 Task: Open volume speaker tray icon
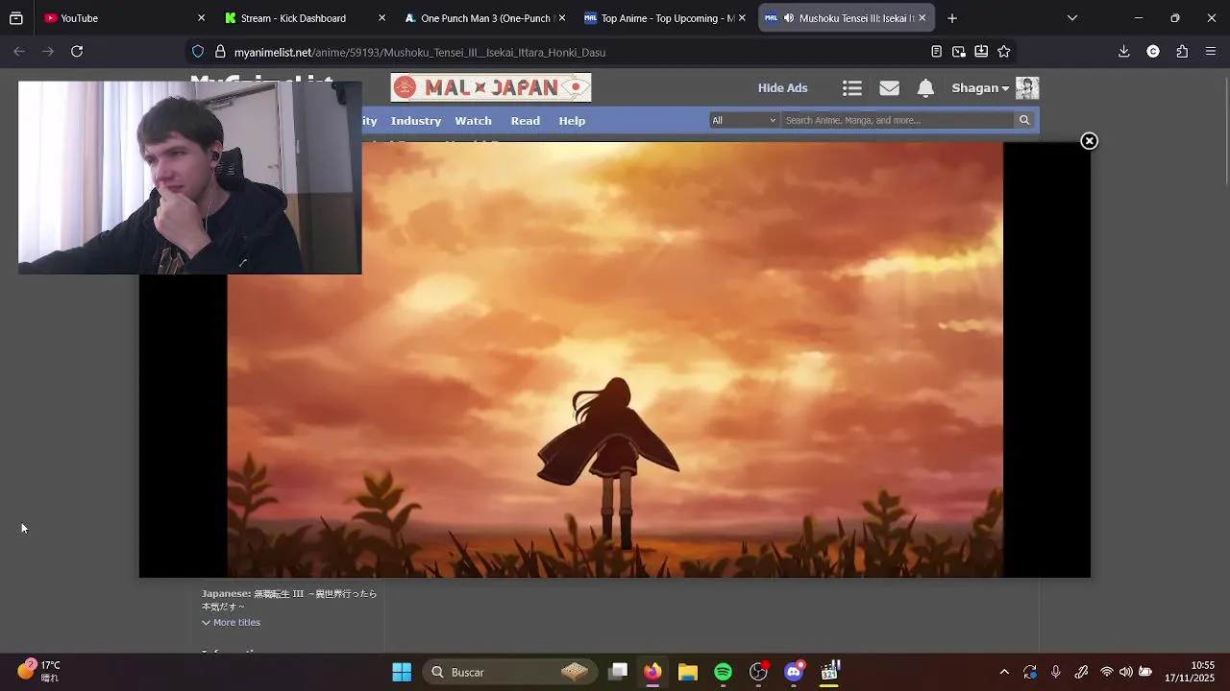point(1125,672)
